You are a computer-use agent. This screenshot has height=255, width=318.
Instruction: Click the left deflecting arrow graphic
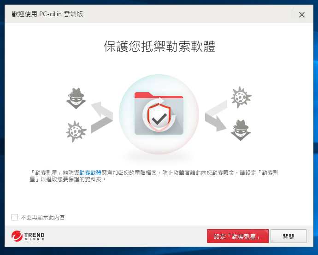(x=101, y=117)
